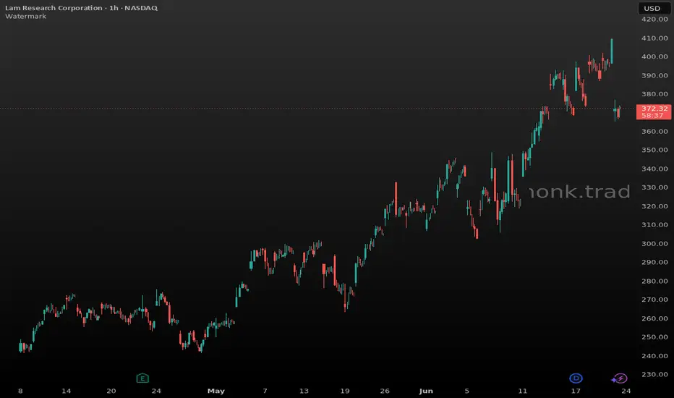Click the earnings 'E' marker icon
Screen dimensions: 674x398
click(x=142, y=378)
